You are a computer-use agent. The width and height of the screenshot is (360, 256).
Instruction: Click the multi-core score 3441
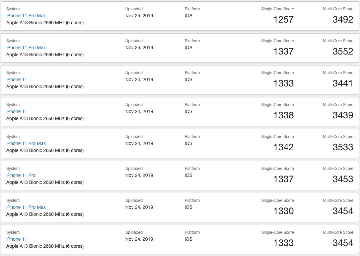[343, 83]
